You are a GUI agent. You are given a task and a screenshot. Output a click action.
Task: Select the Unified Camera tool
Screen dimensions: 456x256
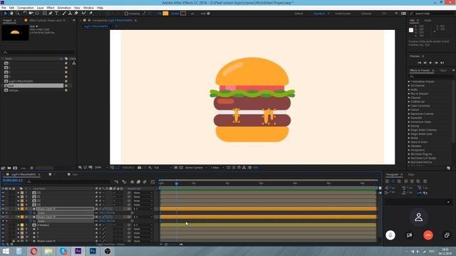pos(31,14)
